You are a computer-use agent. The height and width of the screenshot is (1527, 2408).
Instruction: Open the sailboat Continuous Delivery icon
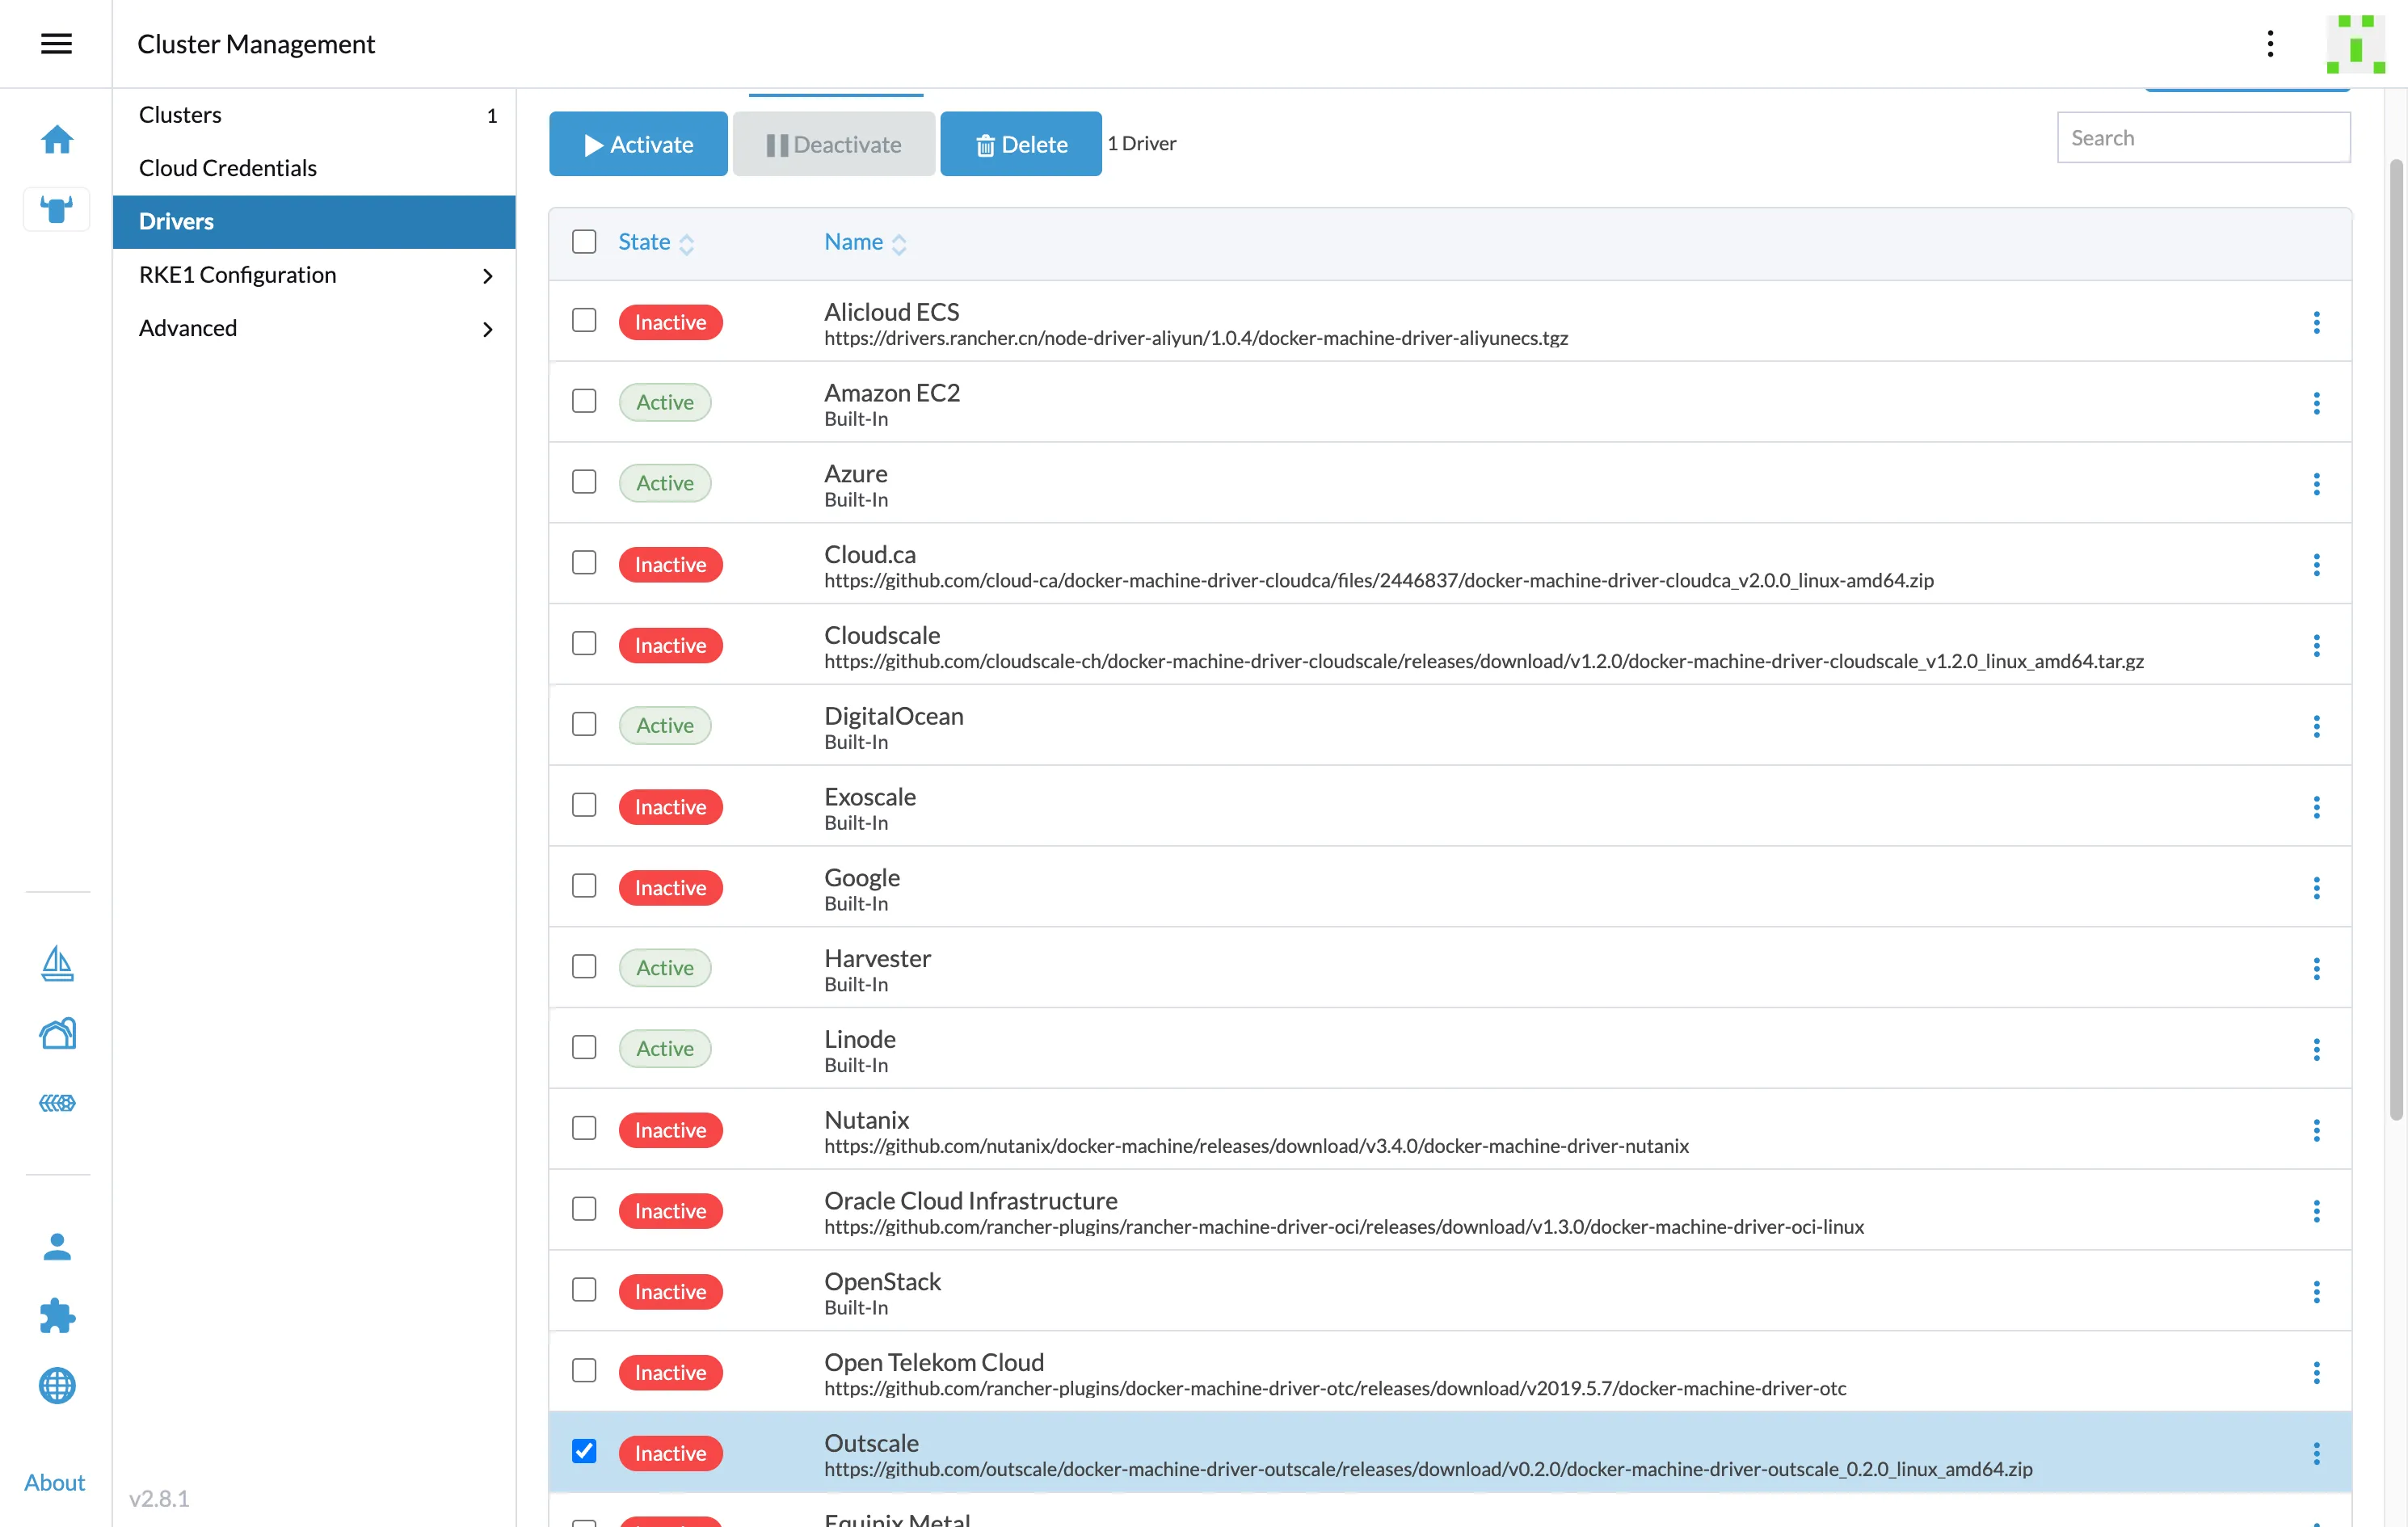point(57,963)
